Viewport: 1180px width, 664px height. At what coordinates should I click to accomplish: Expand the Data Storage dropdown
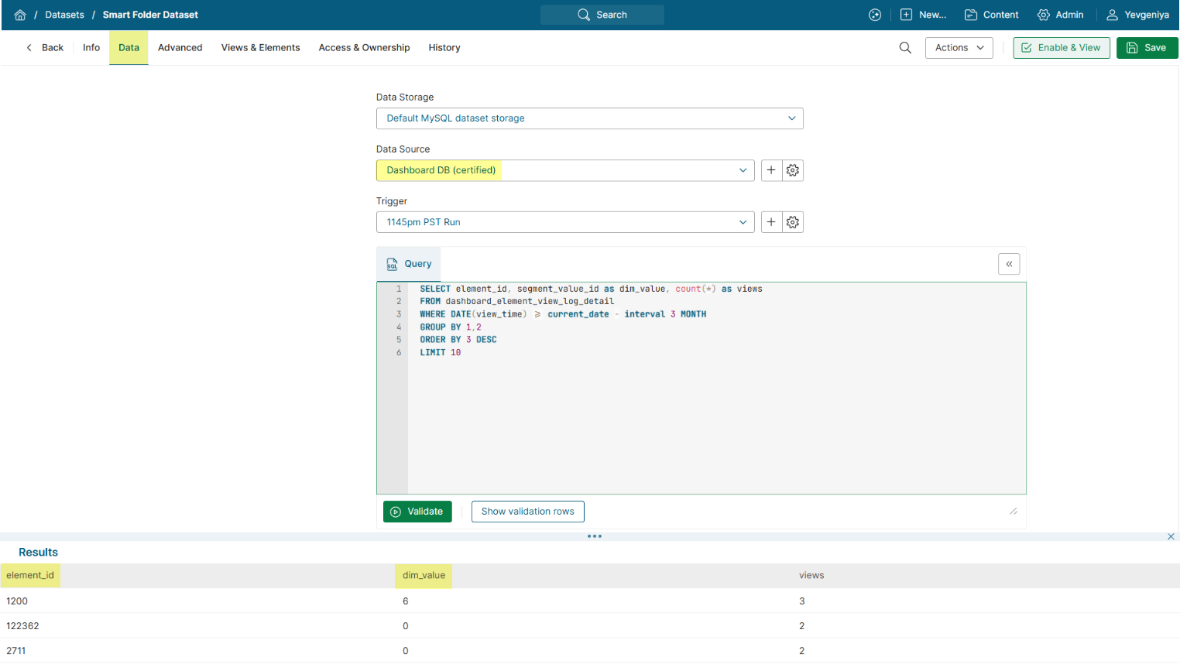[589, 118]
